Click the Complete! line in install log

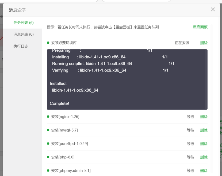coord(59,103)
